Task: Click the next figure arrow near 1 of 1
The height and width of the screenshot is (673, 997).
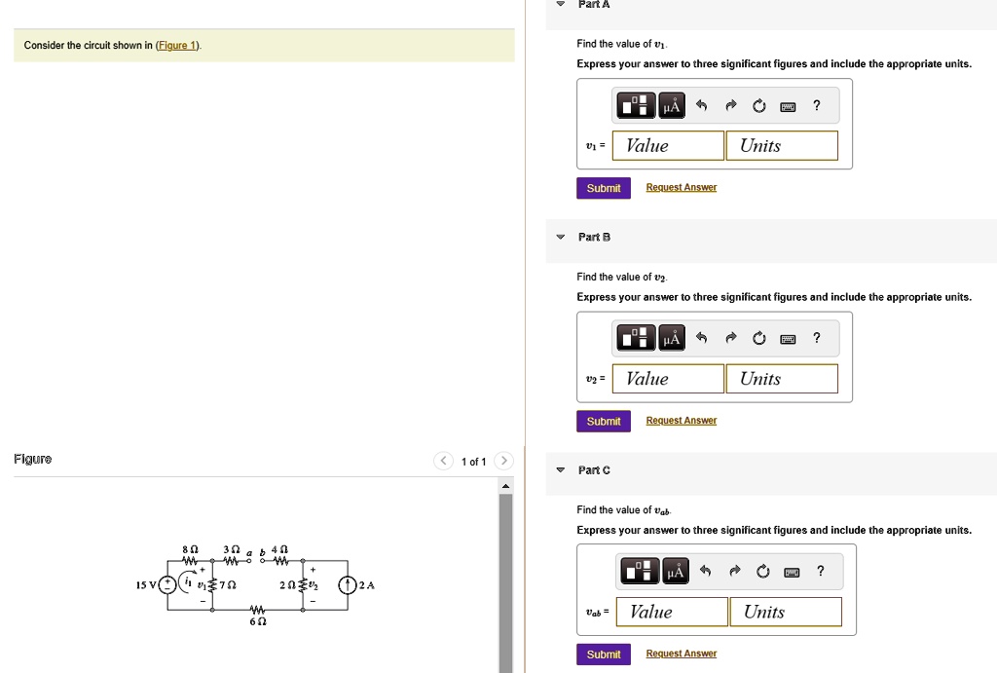Action: [503, 461]
